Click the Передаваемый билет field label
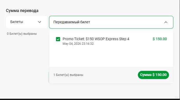The height and width of the screenshot is (100, 180). (x=72, y=22)
